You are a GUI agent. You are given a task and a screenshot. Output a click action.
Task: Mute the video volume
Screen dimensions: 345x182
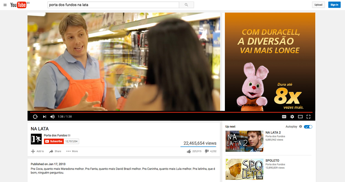(53, 117)
